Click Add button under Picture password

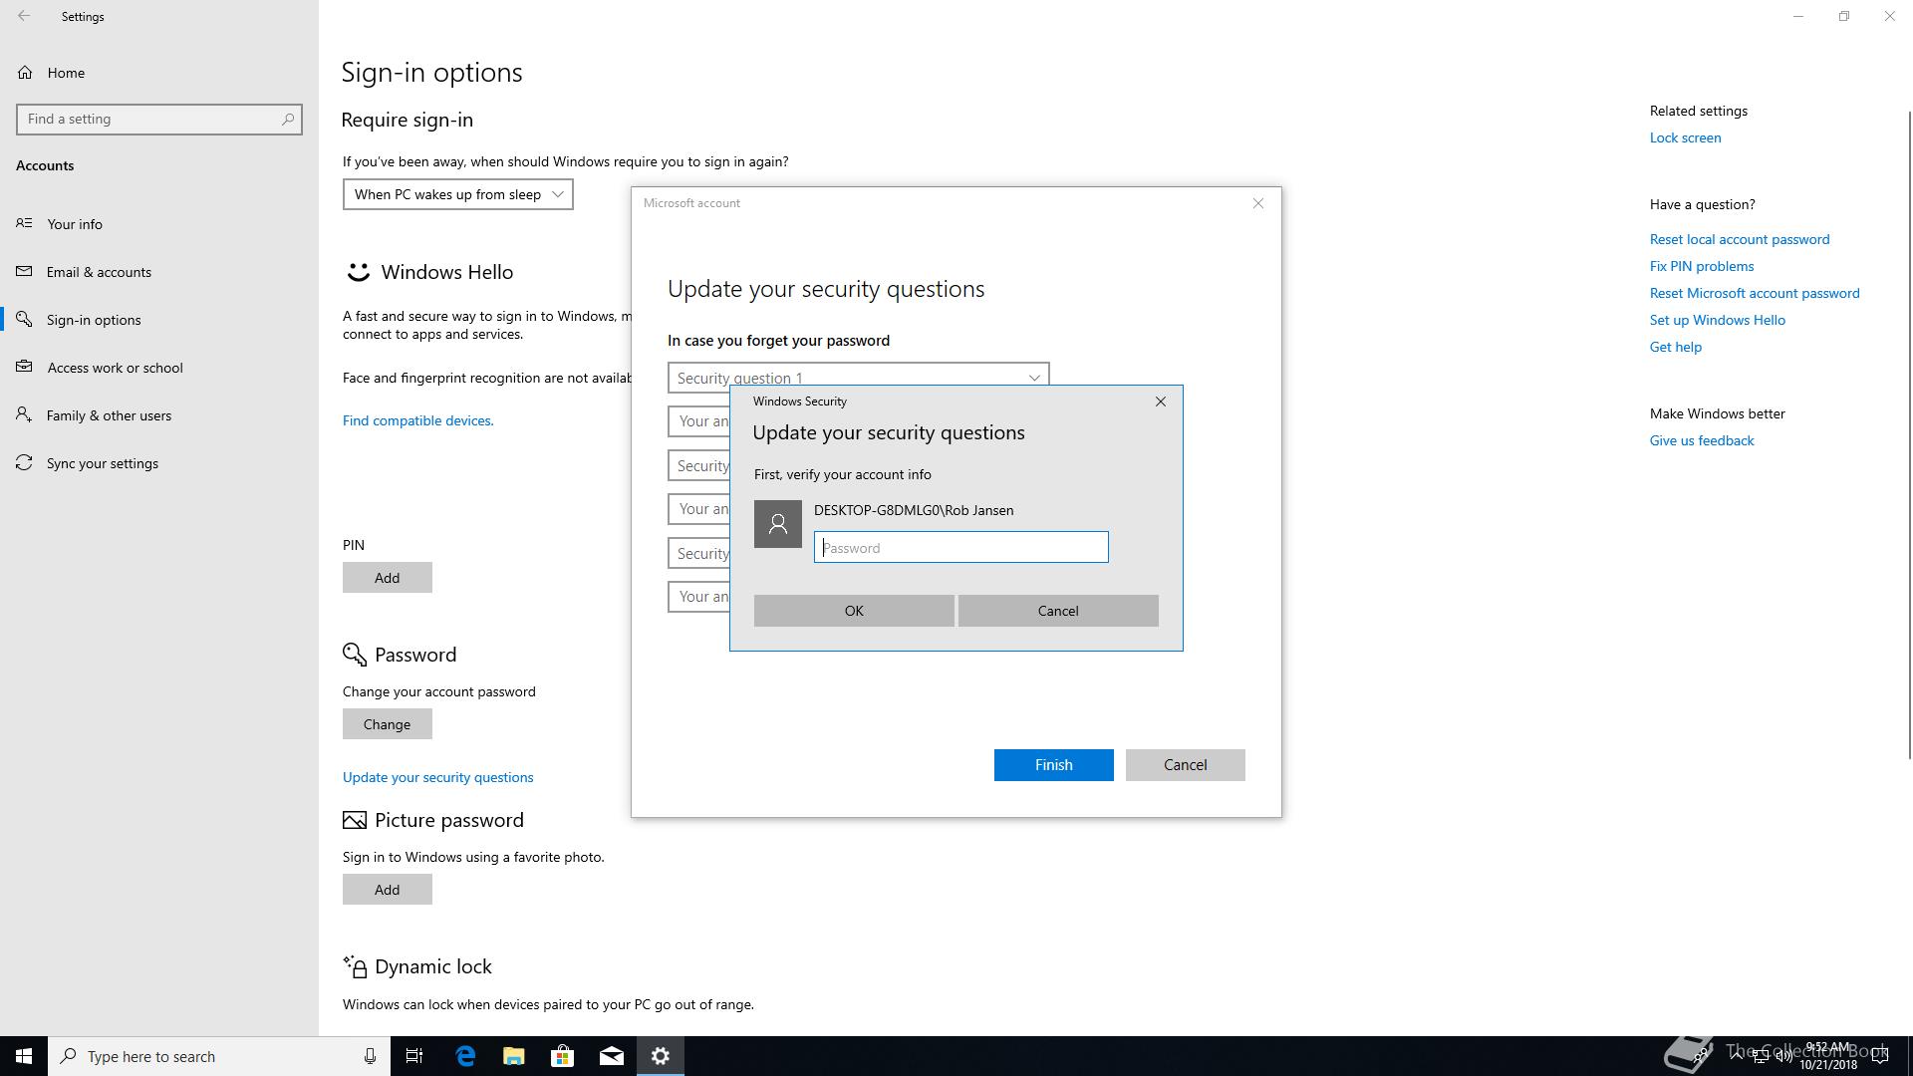pos(387,890)
